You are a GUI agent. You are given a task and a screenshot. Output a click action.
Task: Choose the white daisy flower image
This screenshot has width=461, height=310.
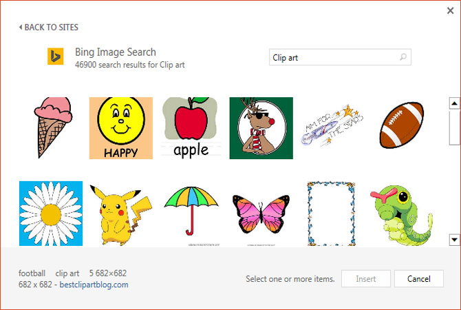51,213
